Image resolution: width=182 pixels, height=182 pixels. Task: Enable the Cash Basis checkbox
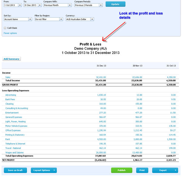tap(5, 28)
